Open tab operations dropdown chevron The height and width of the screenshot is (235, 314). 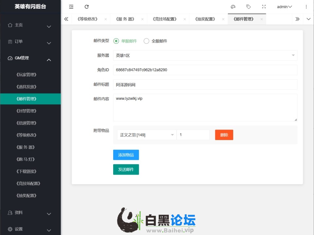(308, 19)
